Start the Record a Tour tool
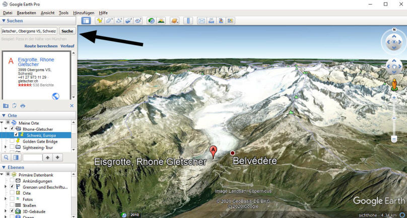Image resolution: width=407 pixels, height=218 pixels. click(138, 21)
